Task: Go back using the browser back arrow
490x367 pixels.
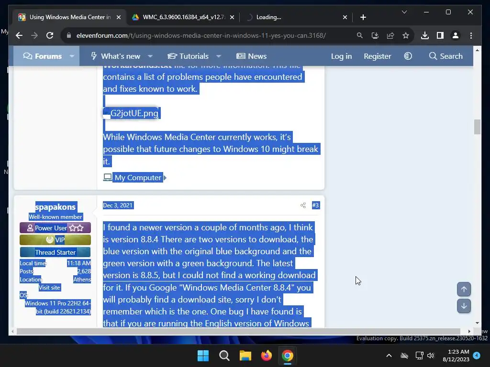Action: pos(19,35)
